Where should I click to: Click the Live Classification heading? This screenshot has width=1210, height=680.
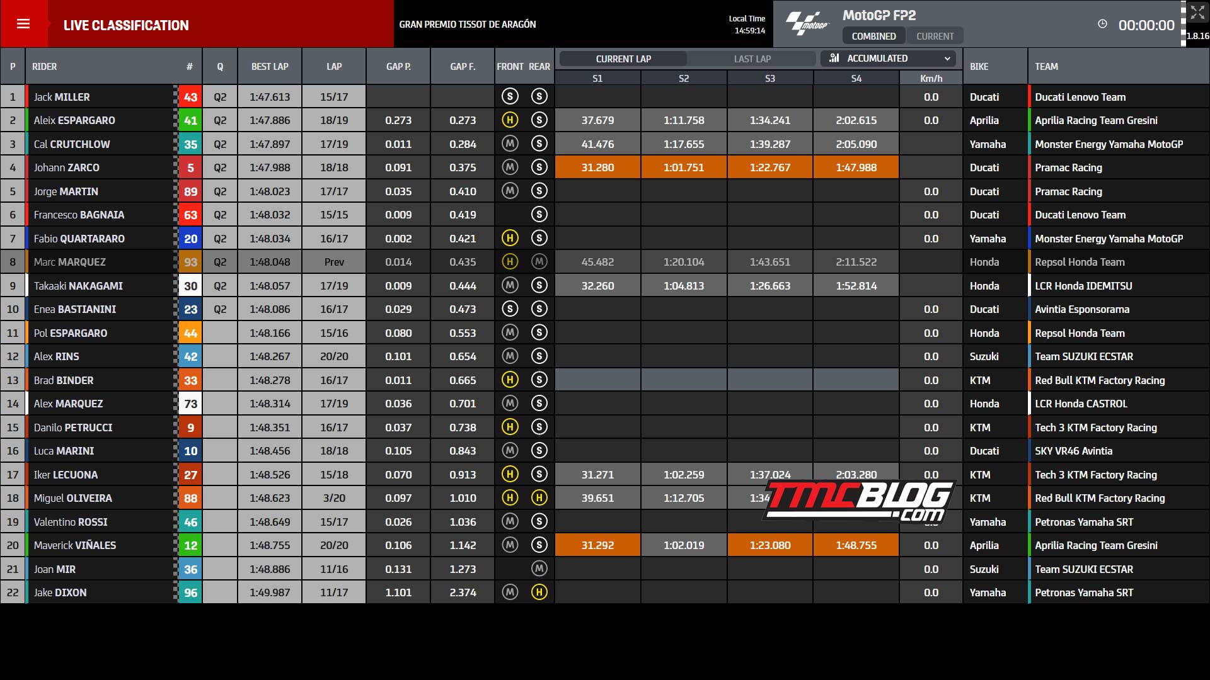pyautogui.click(x=126, y=25)
